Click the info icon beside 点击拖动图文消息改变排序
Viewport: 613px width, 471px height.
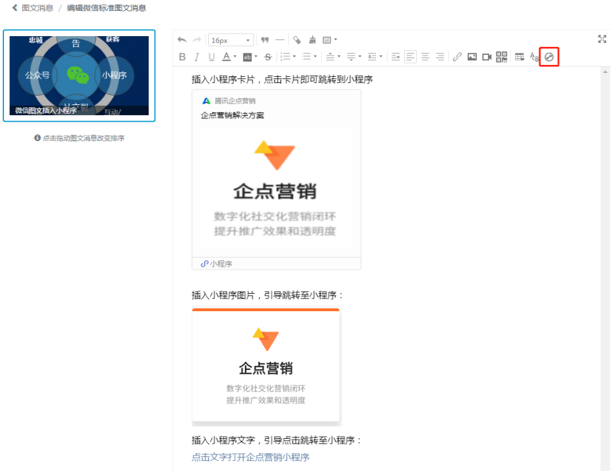pyautogui.click(x=37, y=138)
